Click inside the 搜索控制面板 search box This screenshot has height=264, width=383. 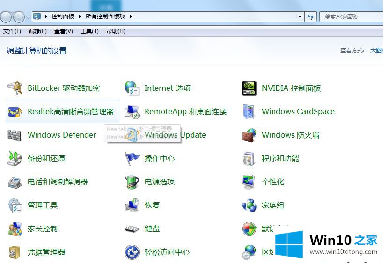coord(351,16)
